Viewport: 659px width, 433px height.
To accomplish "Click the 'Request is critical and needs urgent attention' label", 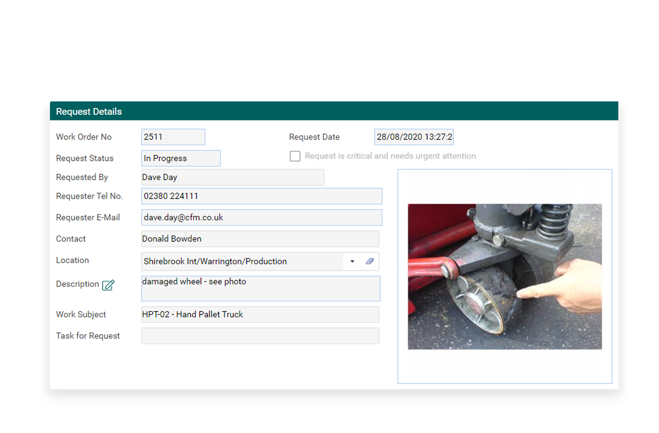I will 390,156.
